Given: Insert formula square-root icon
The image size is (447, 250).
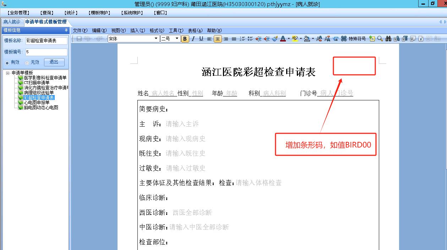Looking at the screenshot, I should pos(336,39).
